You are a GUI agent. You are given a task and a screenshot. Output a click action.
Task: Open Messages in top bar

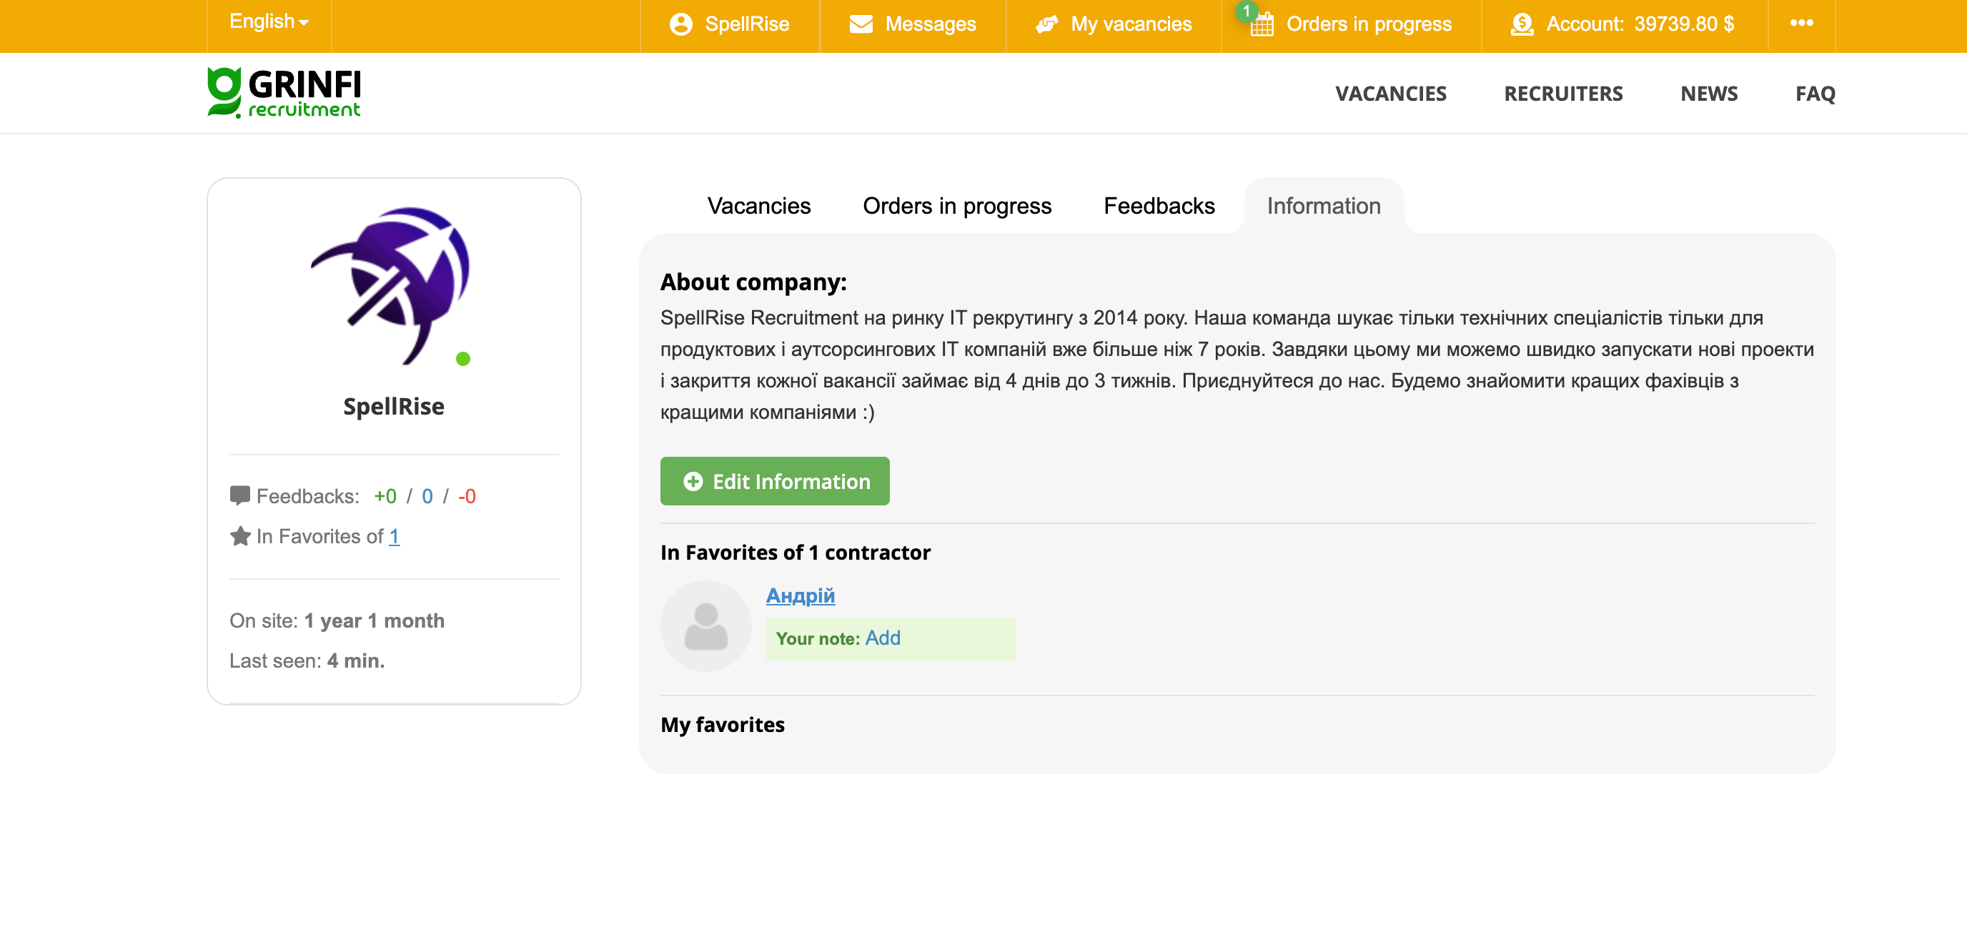(913, 24)
